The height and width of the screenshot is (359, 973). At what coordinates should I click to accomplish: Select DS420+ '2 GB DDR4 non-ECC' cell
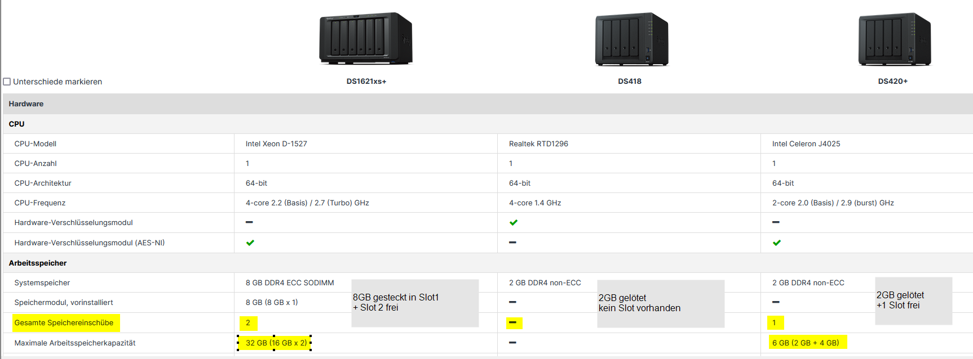coord(808,283)
